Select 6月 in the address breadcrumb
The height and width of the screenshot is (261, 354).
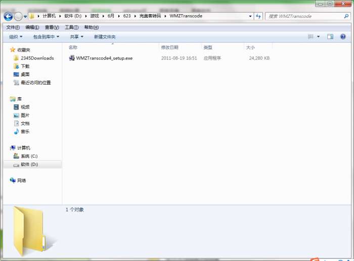tap(111, 16)
